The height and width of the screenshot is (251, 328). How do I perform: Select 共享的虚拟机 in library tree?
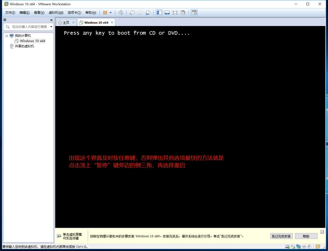24,46
